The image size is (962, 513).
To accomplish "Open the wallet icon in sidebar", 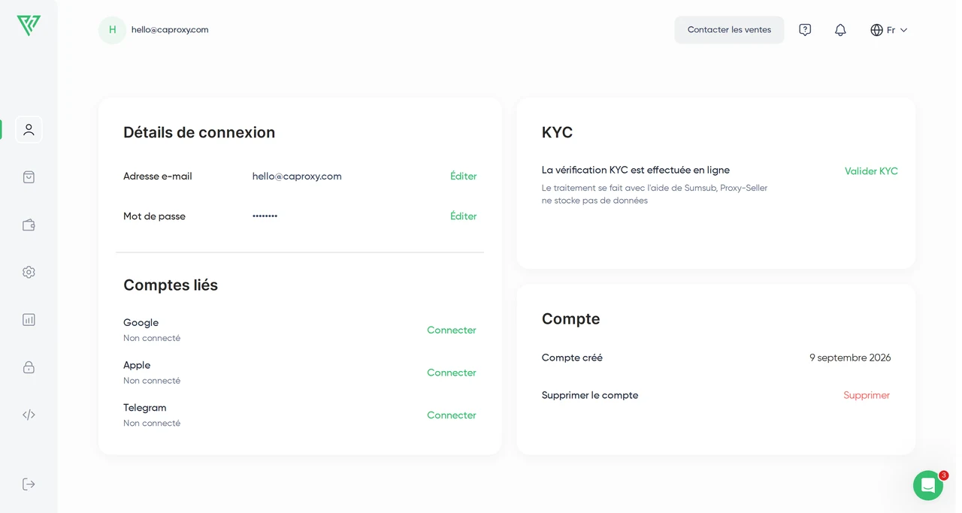I will pyautogui.click(x=29, y=225).
